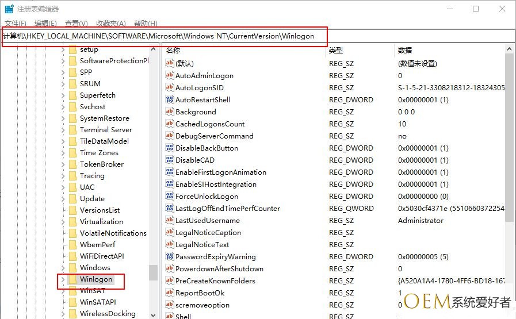Click the tree pane vertical scrollbar thumb
The height and width of the screenshot is (319, 516).
152,272
